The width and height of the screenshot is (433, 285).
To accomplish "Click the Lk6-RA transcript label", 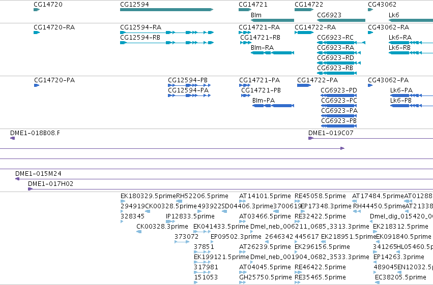I will click(400, 38).
